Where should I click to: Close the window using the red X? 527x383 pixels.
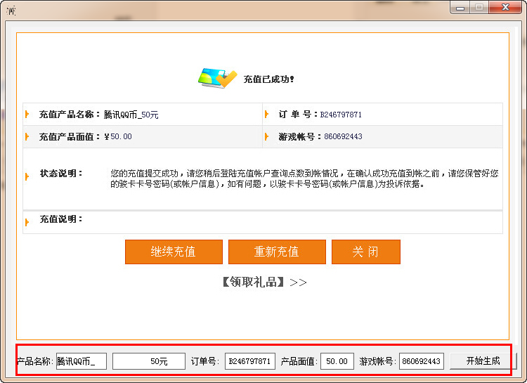pyautogui.click(x=505, y=8)
